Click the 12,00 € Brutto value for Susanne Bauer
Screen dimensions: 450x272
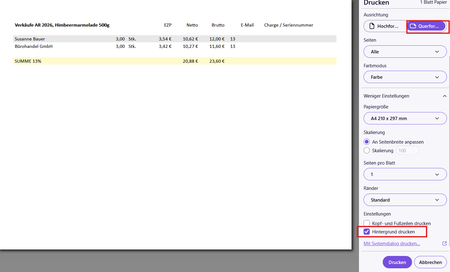(217, 39)
